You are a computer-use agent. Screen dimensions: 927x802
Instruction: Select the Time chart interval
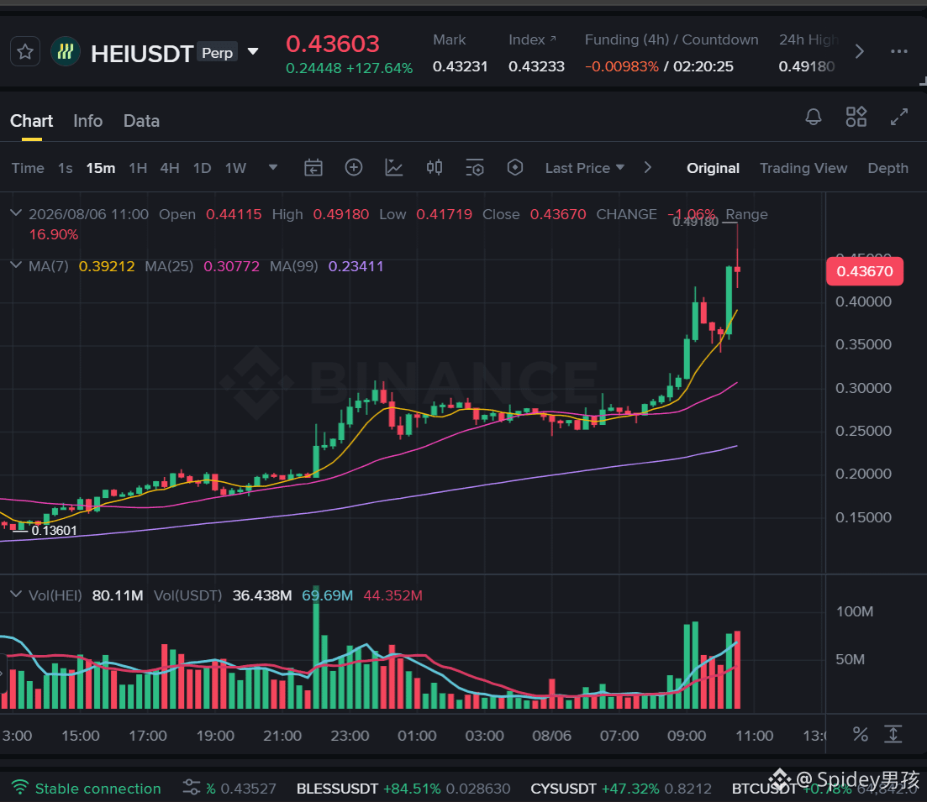click(28, 168)
